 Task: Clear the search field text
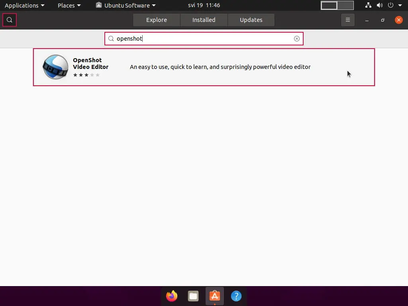point(296,39)
